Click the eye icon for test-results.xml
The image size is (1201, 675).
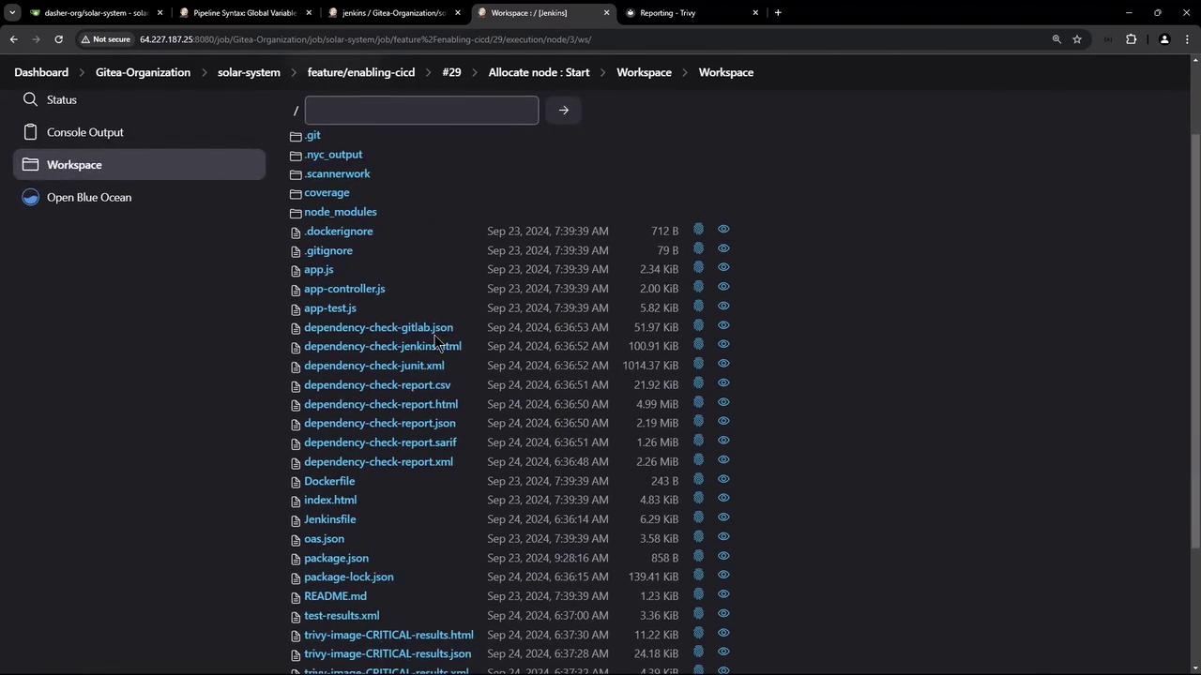point(723,614)
